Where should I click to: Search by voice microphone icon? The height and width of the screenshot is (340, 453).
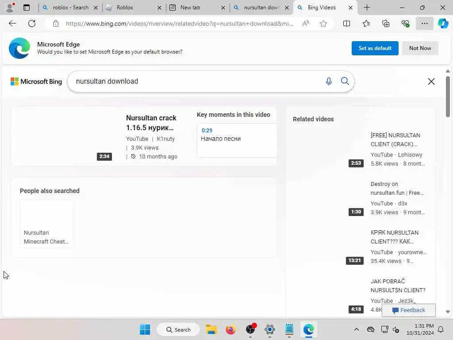tap(329, 81)
